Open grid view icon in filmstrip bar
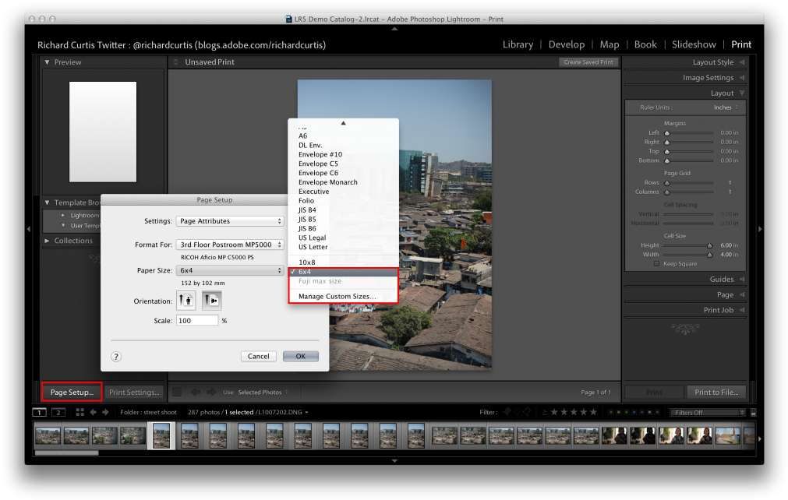Image resolution: width=788 pixels, height=500 pixels. tap(80, 412)
